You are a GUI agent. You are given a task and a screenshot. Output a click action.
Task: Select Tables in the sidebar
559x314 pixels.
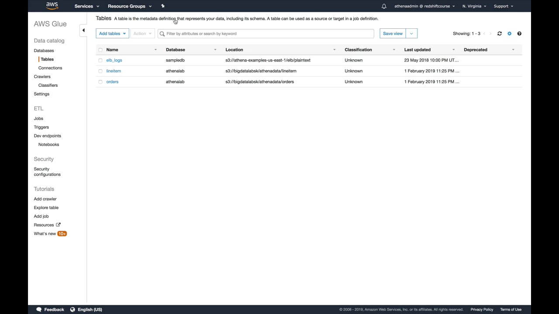coord(47,59)
